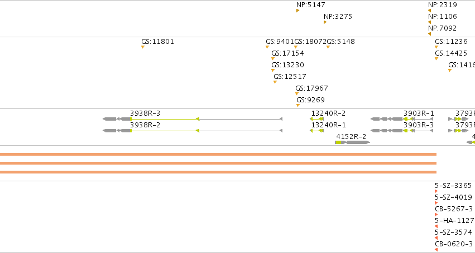Select the 3938R-3 transcript label
Image resolution: width=475 pixels, height=253 pixels.
tap(145, 113)
